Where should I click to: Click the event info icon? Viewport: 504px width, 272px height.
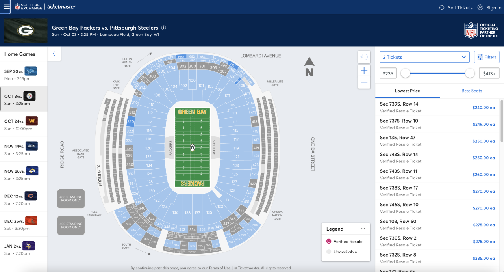164,28
